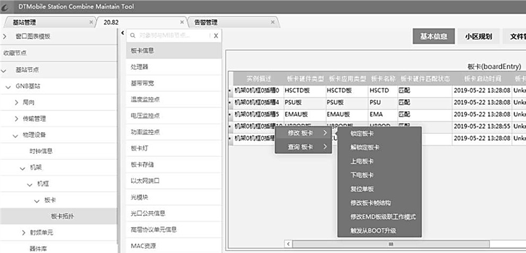Open the 收藏节点 section
This screenshot has width=526, height=253.
[x=59, y=53]
